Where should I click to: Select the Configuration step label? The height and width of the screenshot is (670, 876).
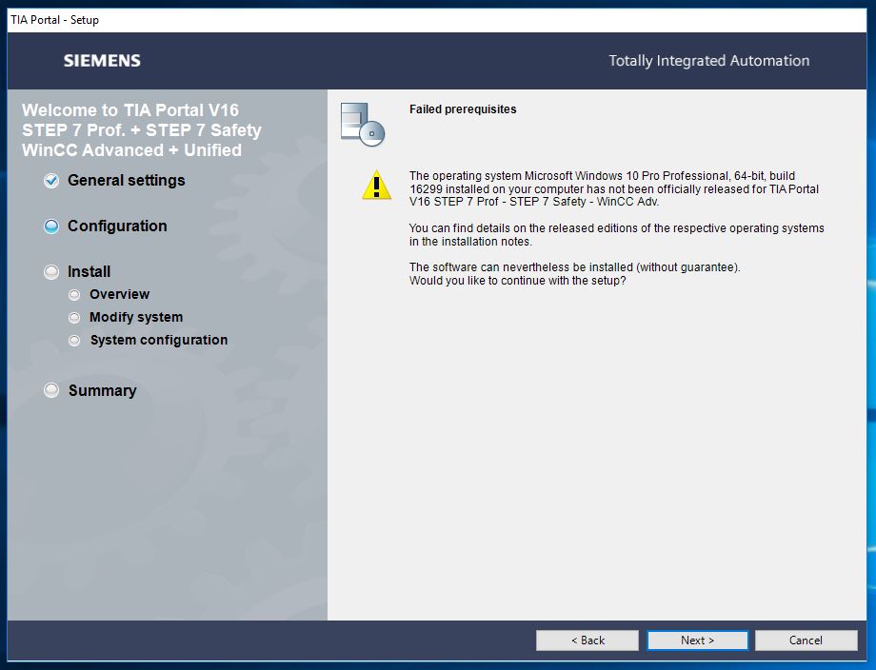click(x=117, y=227)
